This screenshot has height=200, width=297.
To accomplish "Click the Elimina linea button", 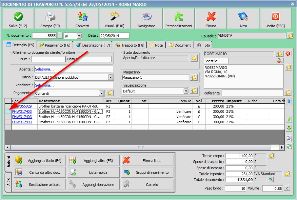I will (148, 161).
